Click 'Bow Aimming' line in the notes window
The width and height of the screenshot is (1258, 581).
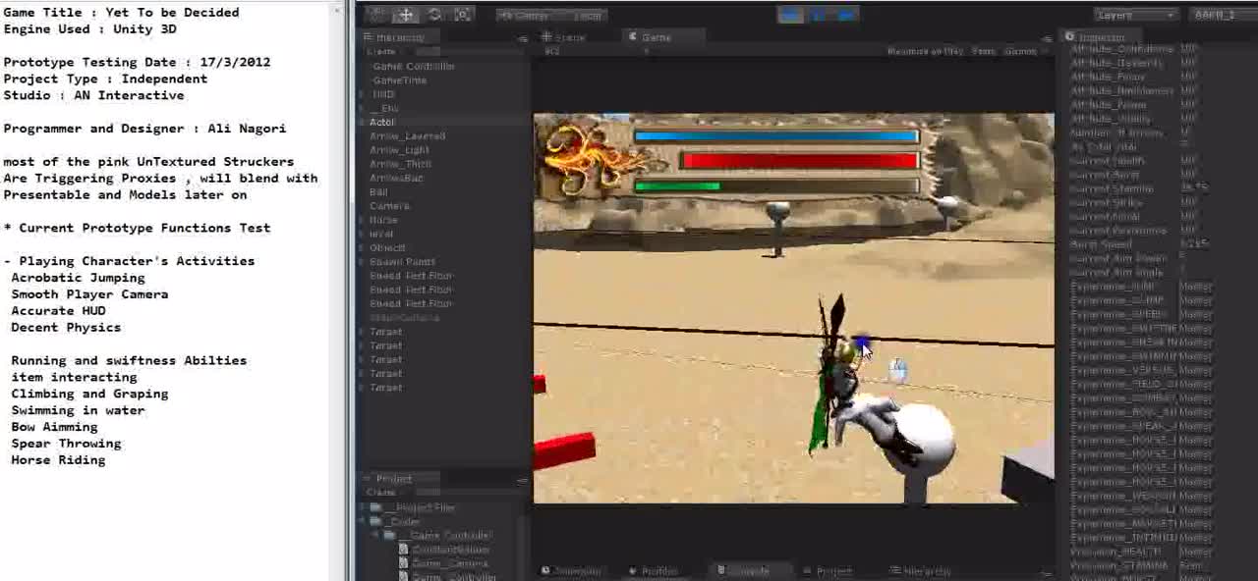pyautogui.click(x=54, y=427)
